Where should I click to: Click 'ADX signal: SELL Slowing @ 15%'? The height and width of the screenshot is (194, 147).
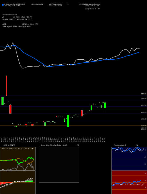click(x=16, y=26)
